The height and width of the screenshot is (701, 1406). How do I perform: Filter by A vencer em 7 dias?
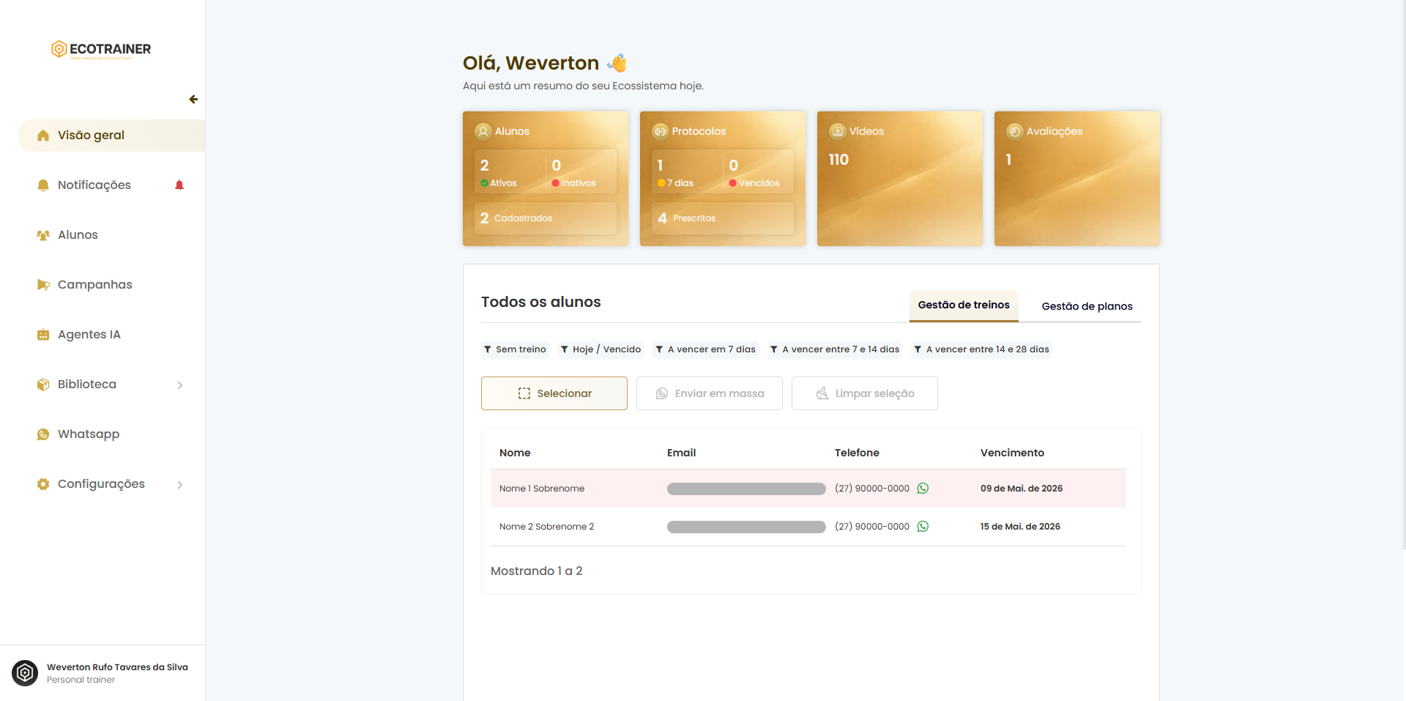(x=705, y=349)
